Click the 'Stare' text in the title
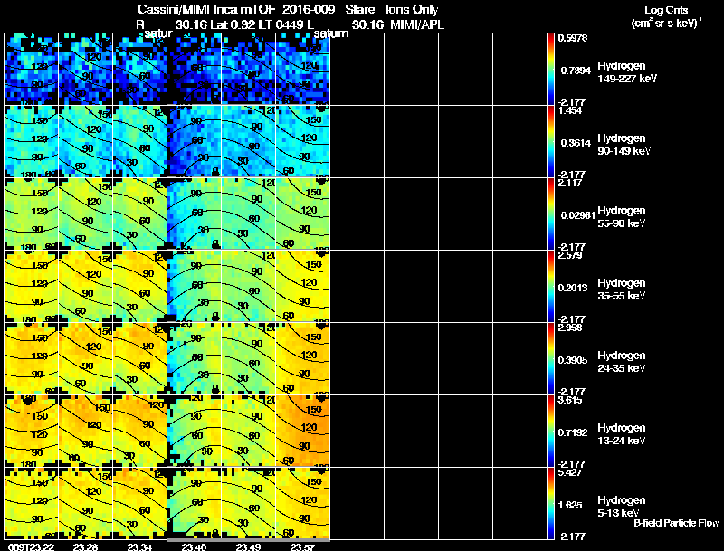Screen dimensions: 724x551 359,9
